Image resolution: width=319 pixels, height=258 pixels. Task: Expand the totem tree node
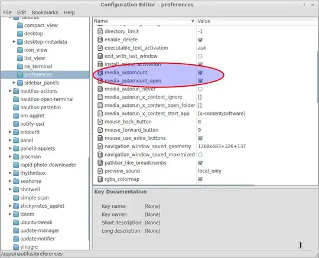10,214
